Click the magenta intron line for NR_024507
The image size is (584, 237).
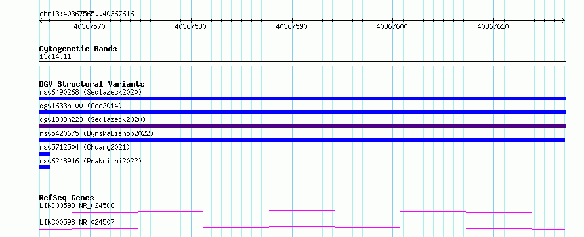point(302,228)
